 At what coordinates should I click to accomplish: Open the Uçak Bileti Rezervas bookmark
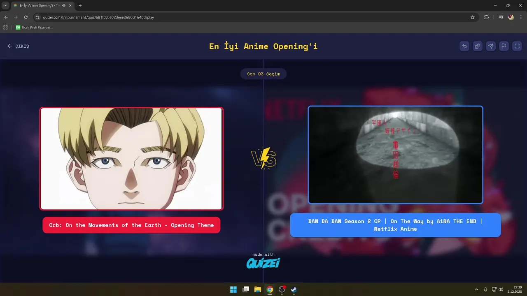pyautogui.click(x=34, y=28)
